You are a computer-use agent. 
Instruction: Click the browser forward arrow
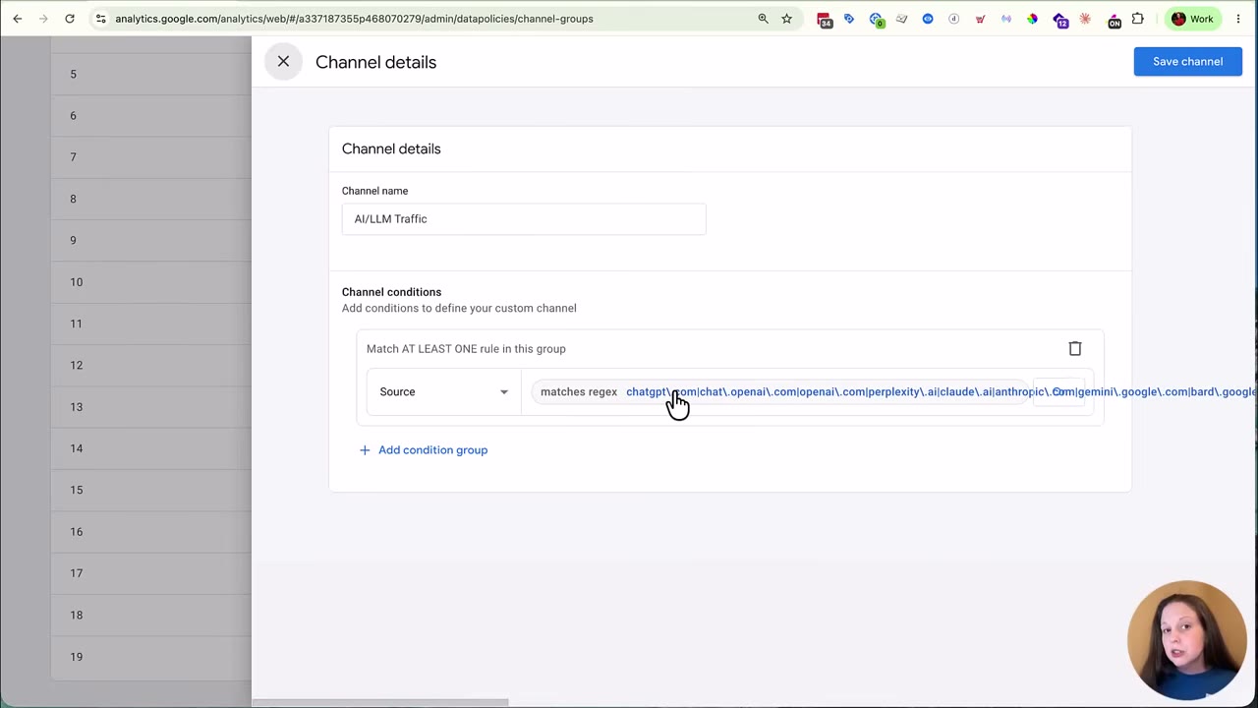click(x=43, y=19)
